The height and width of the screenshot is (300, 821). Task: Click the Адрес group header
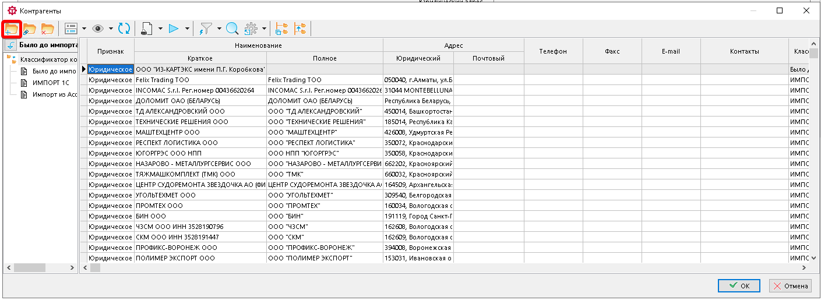[453, 45]
